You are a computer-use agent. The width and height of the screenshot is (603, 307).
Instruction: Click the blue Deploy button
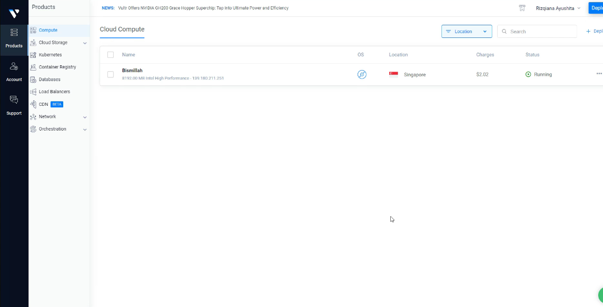(x=596, y=8)
